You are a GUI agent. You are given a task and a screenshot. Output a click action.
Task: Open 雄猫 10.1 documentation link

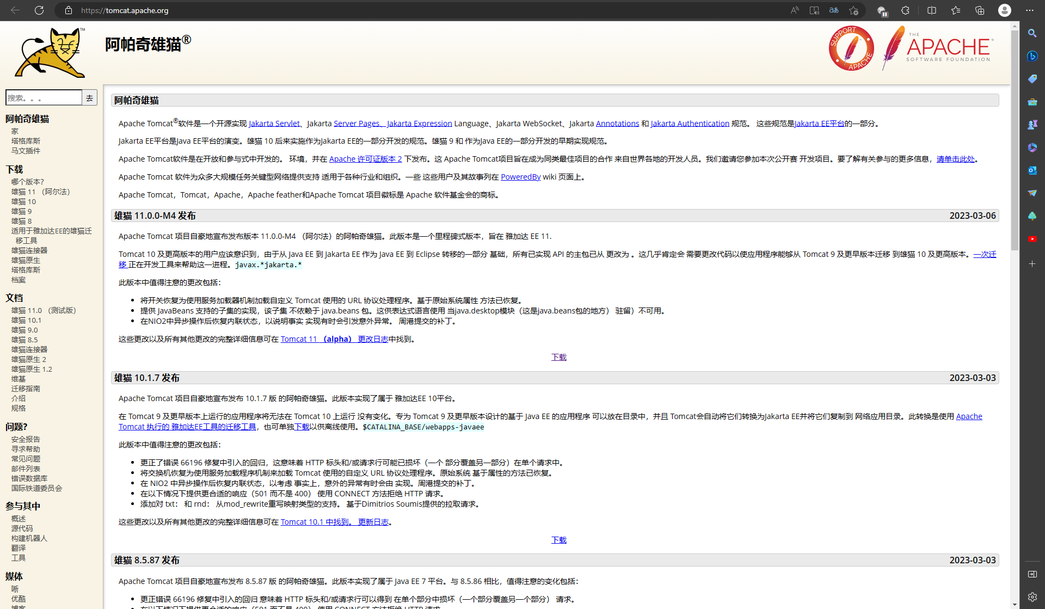point(26,320)
